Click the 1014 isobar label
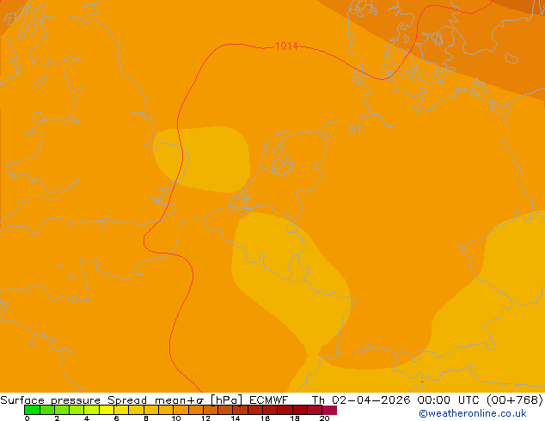 pos(286,46)
